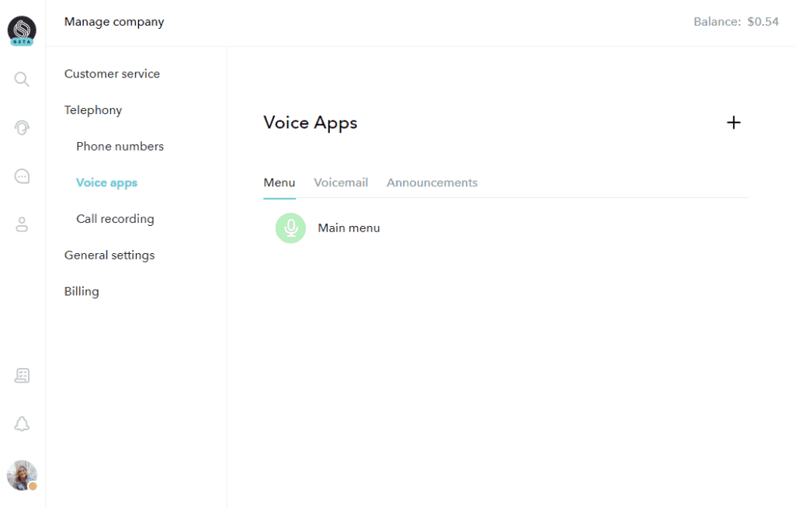Navigate to Customer service
Viewport: 795px width, 507px height.
(112, 73)
